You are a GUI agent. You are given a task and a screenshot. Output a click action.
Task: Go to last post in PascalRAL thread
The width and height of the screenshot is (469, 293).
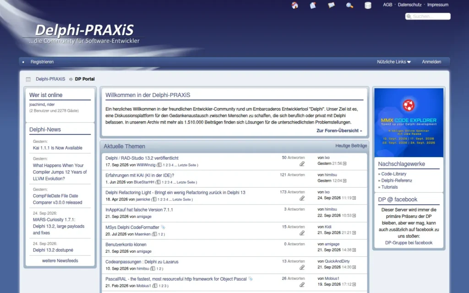(x=354, y=284)
